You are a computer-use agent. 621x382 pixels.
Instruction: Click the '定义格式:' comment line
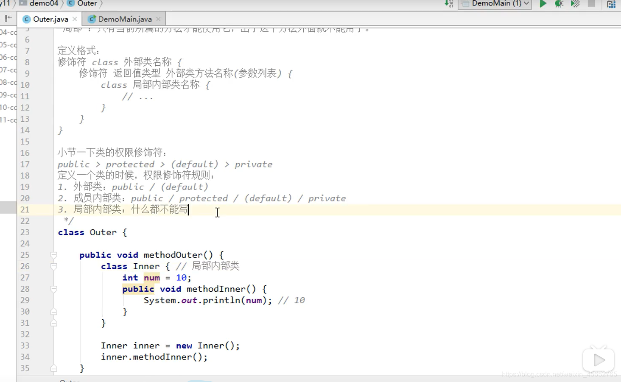click(78, 51)
